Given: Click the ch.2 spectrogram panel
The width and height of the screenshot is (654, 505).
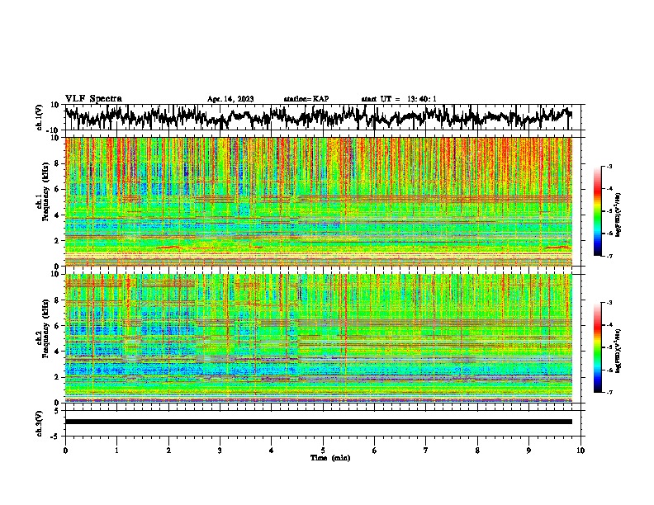Looking at the screenshot, I should pos(318,338).
